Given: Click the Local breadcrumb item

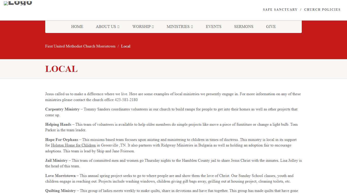Looking at the screenshot, I should [125, 46].
